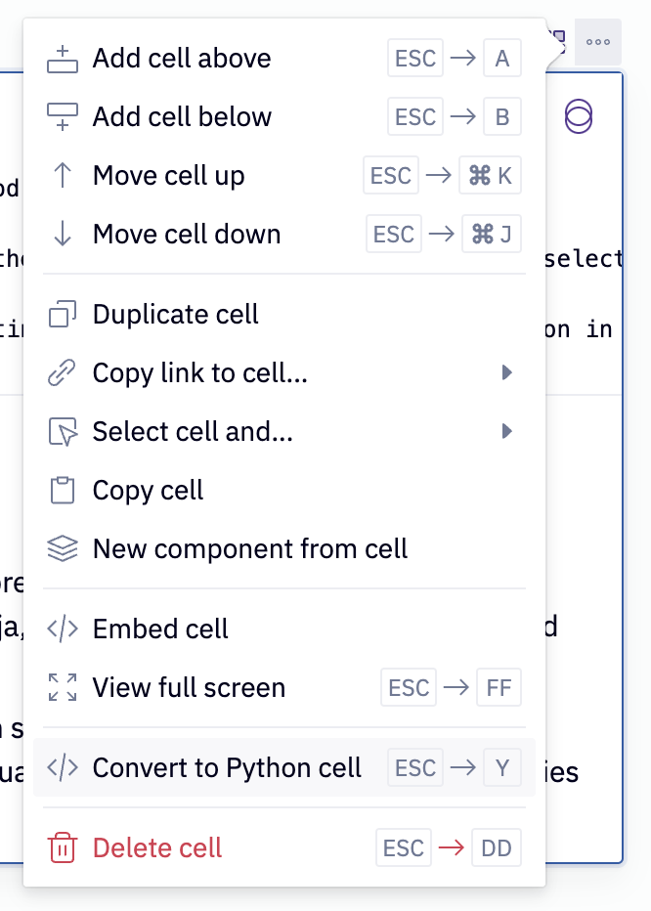Click the purple circles icon in the cell
Viewport: 651px width, 911px height.
(578, 116)
